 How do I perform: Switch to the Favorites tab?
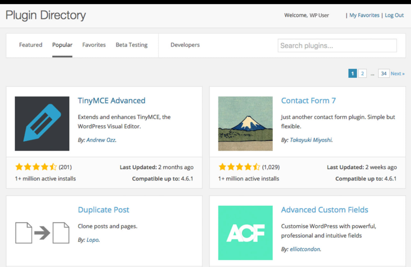(x=94, y=45)
